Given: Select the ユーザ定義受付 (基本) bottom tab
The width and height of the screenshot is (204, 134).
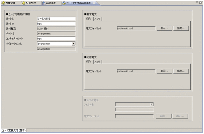Looking at the screenshot, I should (x=14, y=130).
